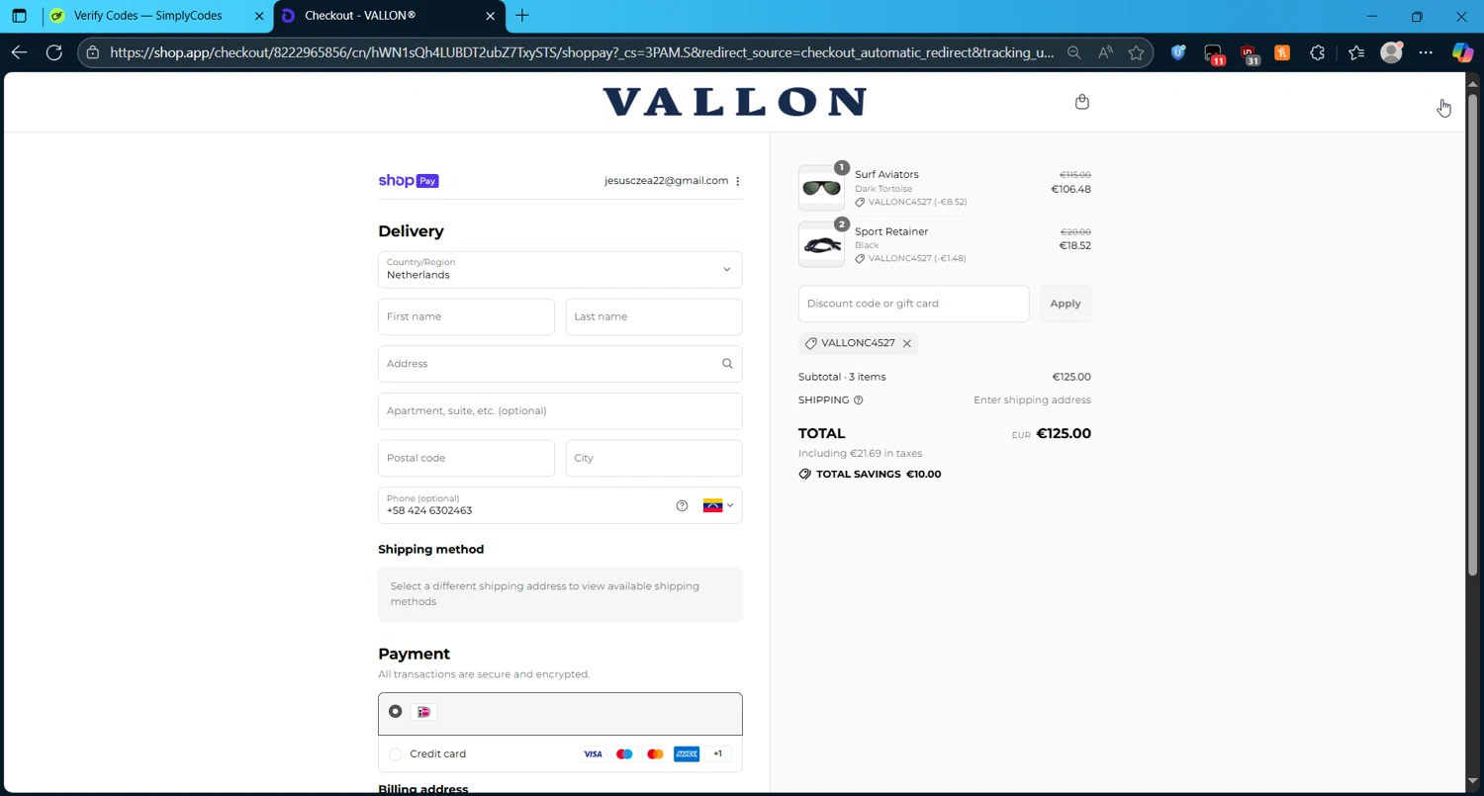
Task: Remove the VALLONC4527 discount code
Action: (x=906, y=343)
